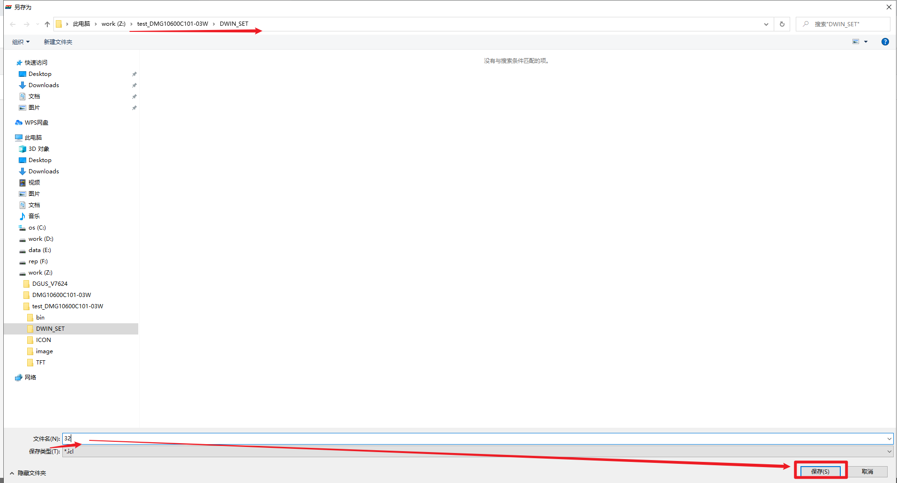Open the 视频 folder

click(34, 183)
